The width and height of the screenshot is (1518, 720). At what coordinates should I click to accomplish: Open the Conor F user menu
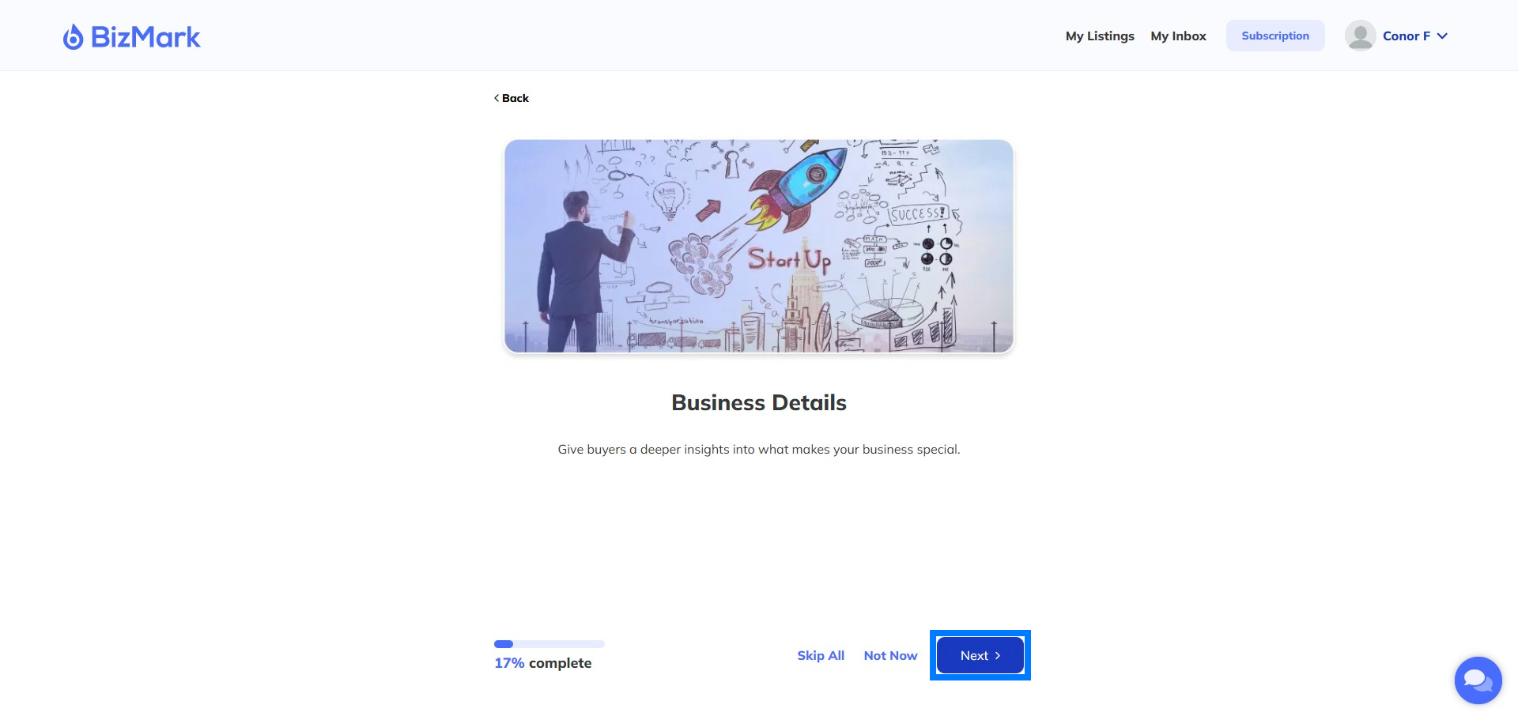pos(1396,36)
